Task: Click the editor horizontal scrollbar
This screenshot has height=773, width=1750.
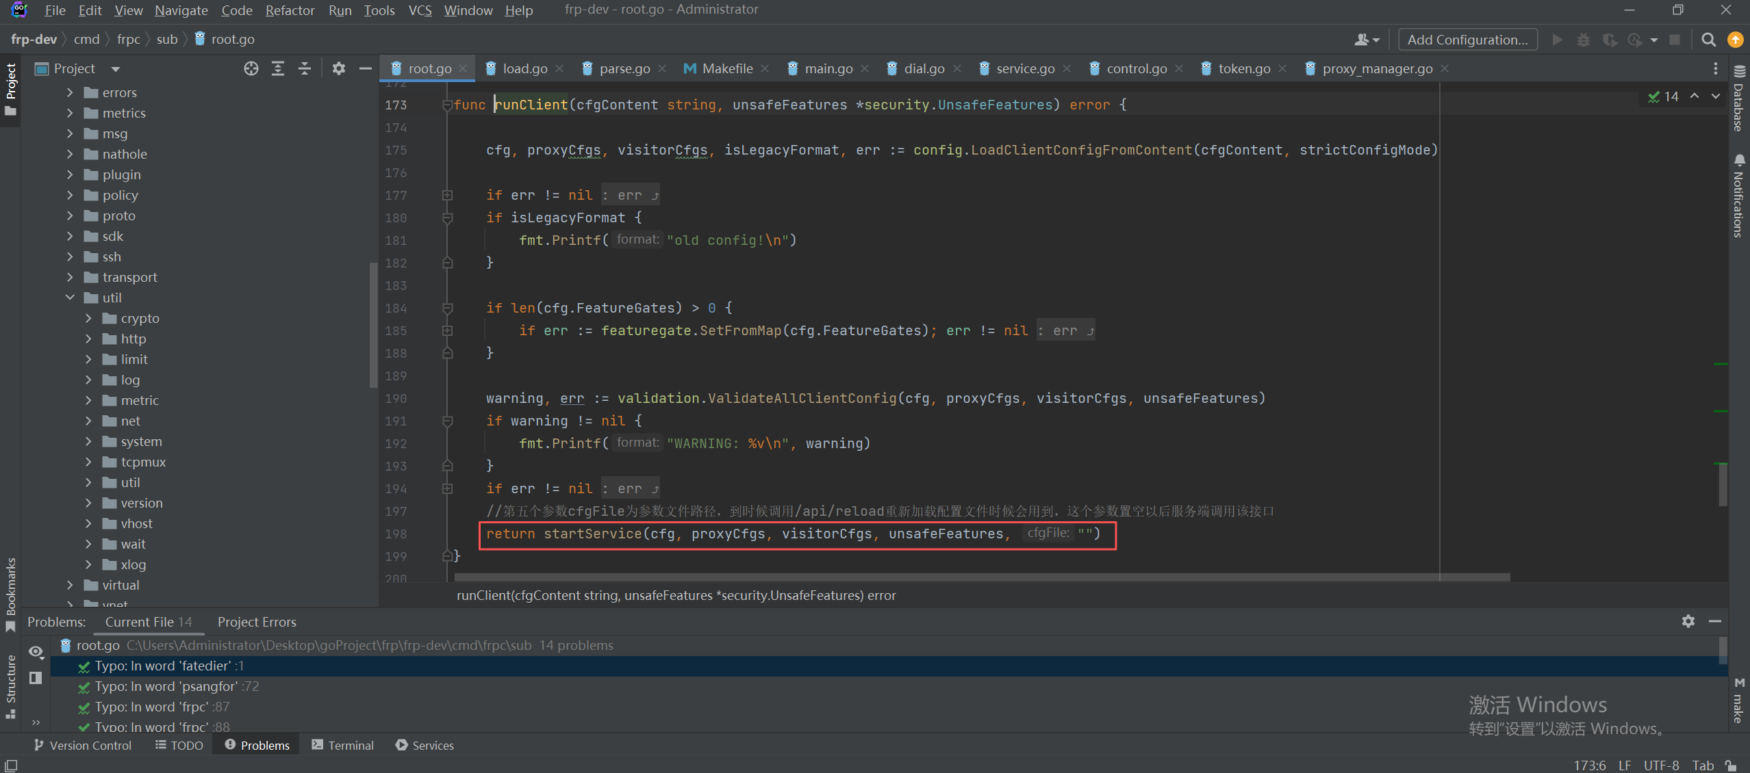Action: tap(979, 577)
